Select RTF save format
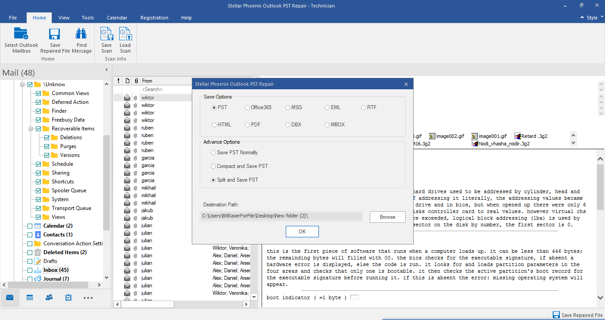 click(368, 107)
